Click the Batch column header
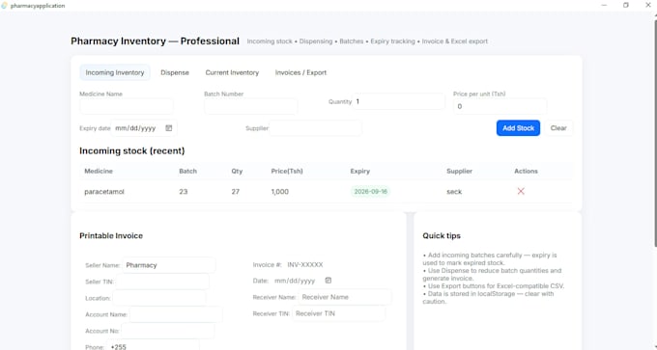 click(187, 171)
